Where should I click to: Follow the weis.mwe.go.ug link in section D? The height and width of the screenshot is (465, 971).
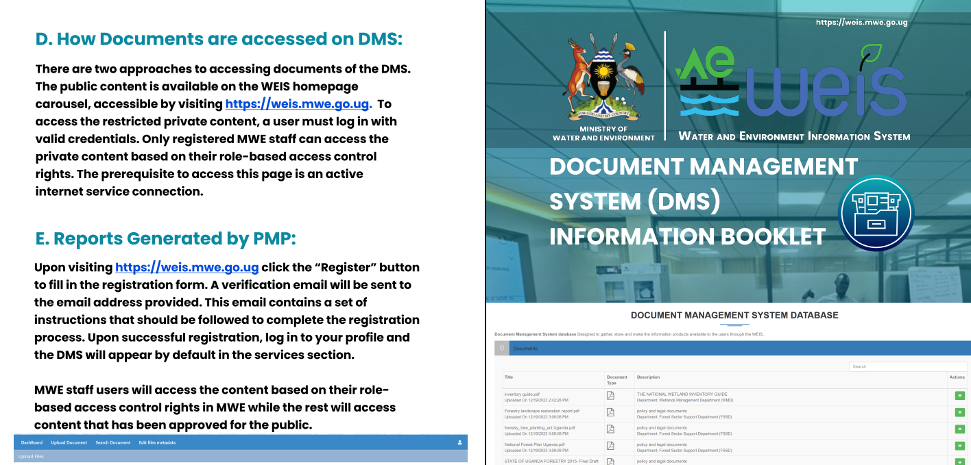[299, 104]
